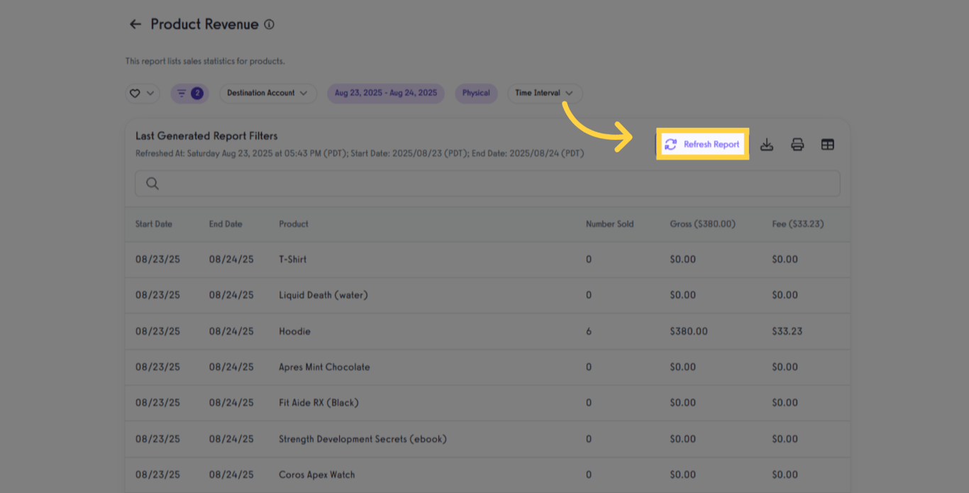
Task: Expand the Destination Account dropdown
Action: point(267,93)
